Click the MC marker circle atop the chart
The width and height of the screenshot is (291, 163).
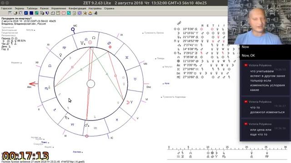click(x=73, y=29)
